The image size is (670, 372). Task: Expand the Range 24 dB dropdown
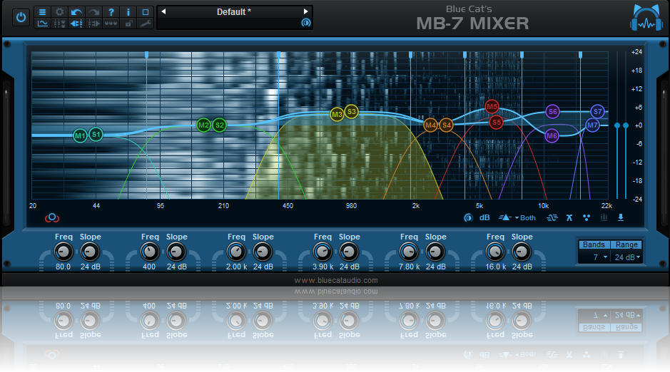coord(628,257)
